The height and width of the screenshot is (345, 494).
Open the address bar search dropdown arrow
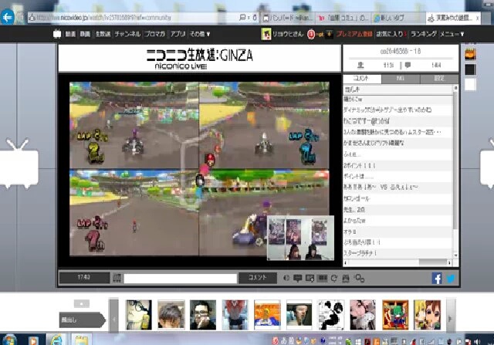249,18
